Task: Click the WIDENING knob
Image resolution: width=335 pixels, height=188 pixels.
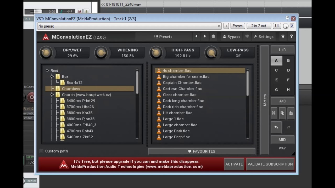Action: click(101, 53)
